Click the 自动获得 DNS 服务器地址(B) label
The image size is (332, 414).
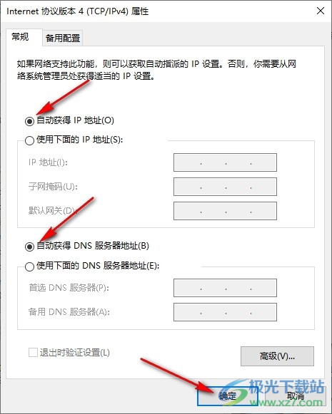pos(93,246)
